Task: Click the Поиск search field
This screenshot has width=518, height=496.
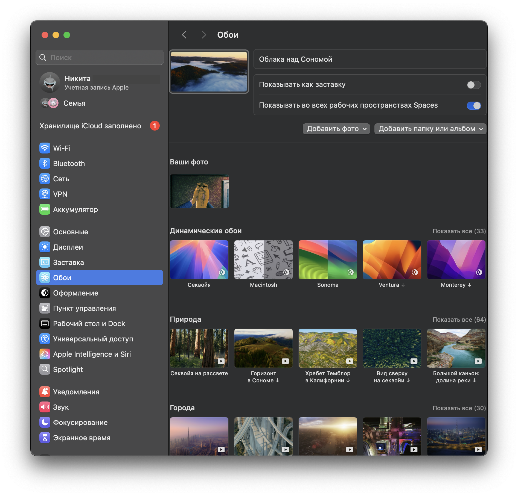Action: pyautogui.click(x=100, y=57)
